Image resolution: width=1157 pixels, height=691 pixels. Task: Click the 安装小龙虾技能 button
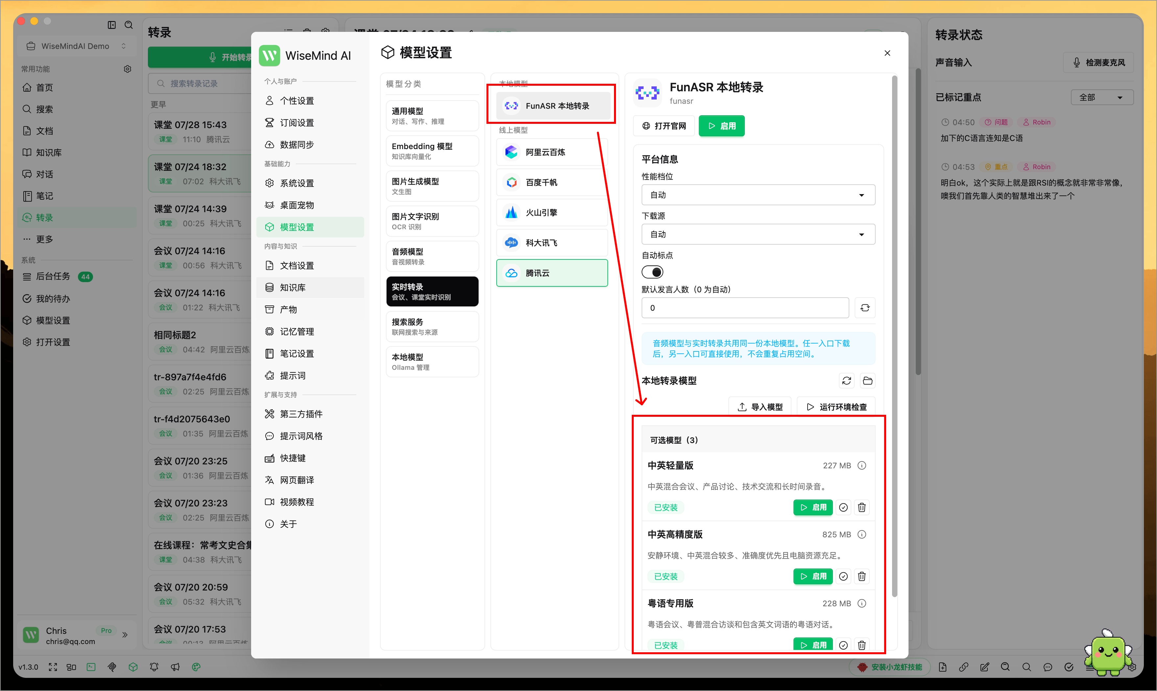[x=890, y=667]
